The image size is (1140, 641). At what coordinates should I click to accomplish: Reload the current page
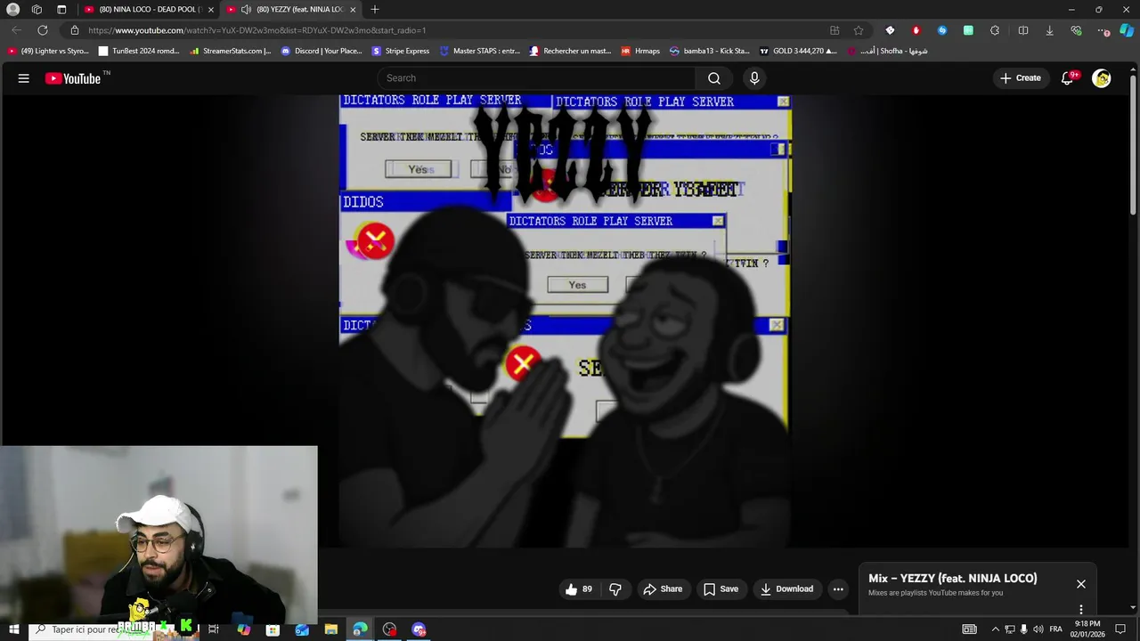pyautogui.click(x=43, y=30)
